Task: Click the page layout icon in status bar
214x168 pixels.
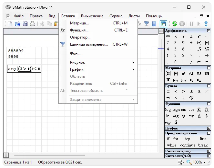Action: pyautogui.click(x=180, y=162)
